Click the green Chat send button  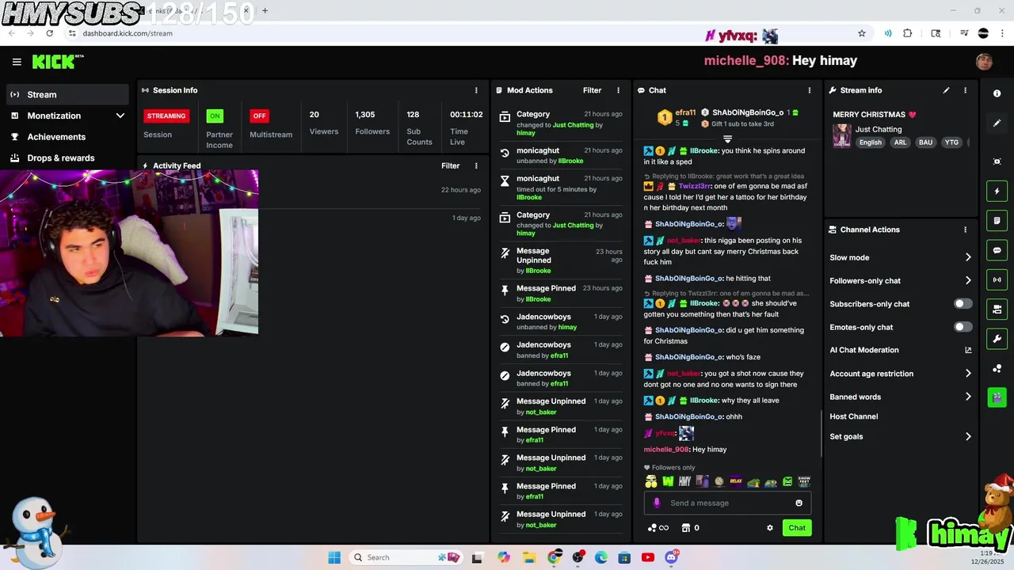coord(797,528)
